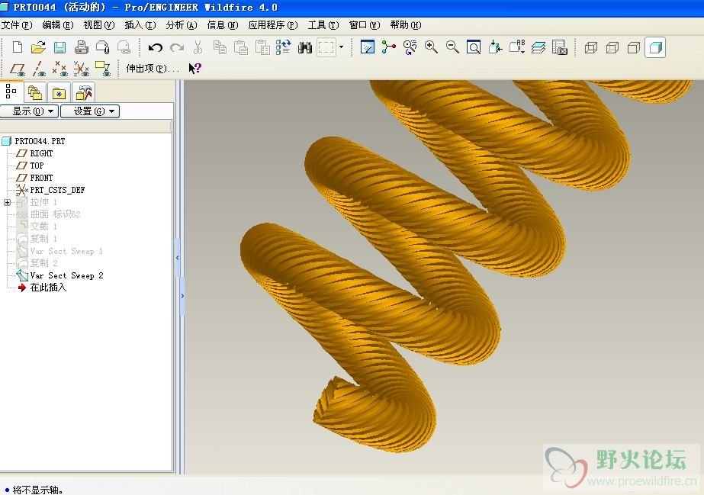Image resolution: width=704 pixels, height=495 pixels.
Task: Open the 显示(O) dropdown
Action: 29,111
